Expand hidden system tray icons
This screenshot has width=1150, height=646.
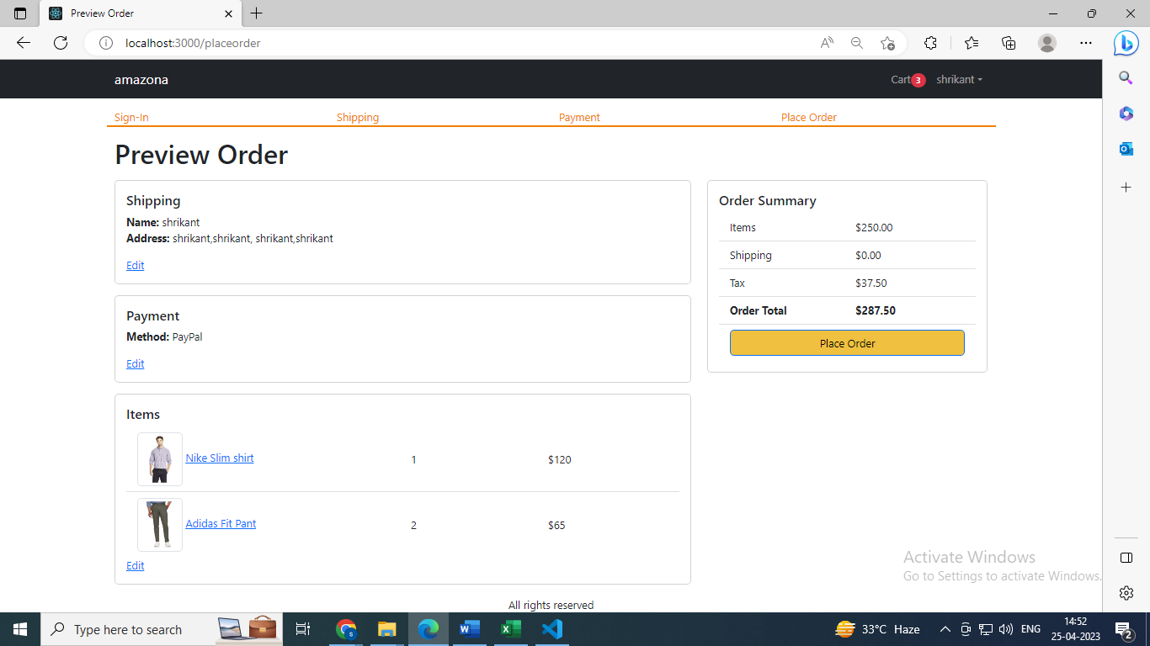(945, 628)
